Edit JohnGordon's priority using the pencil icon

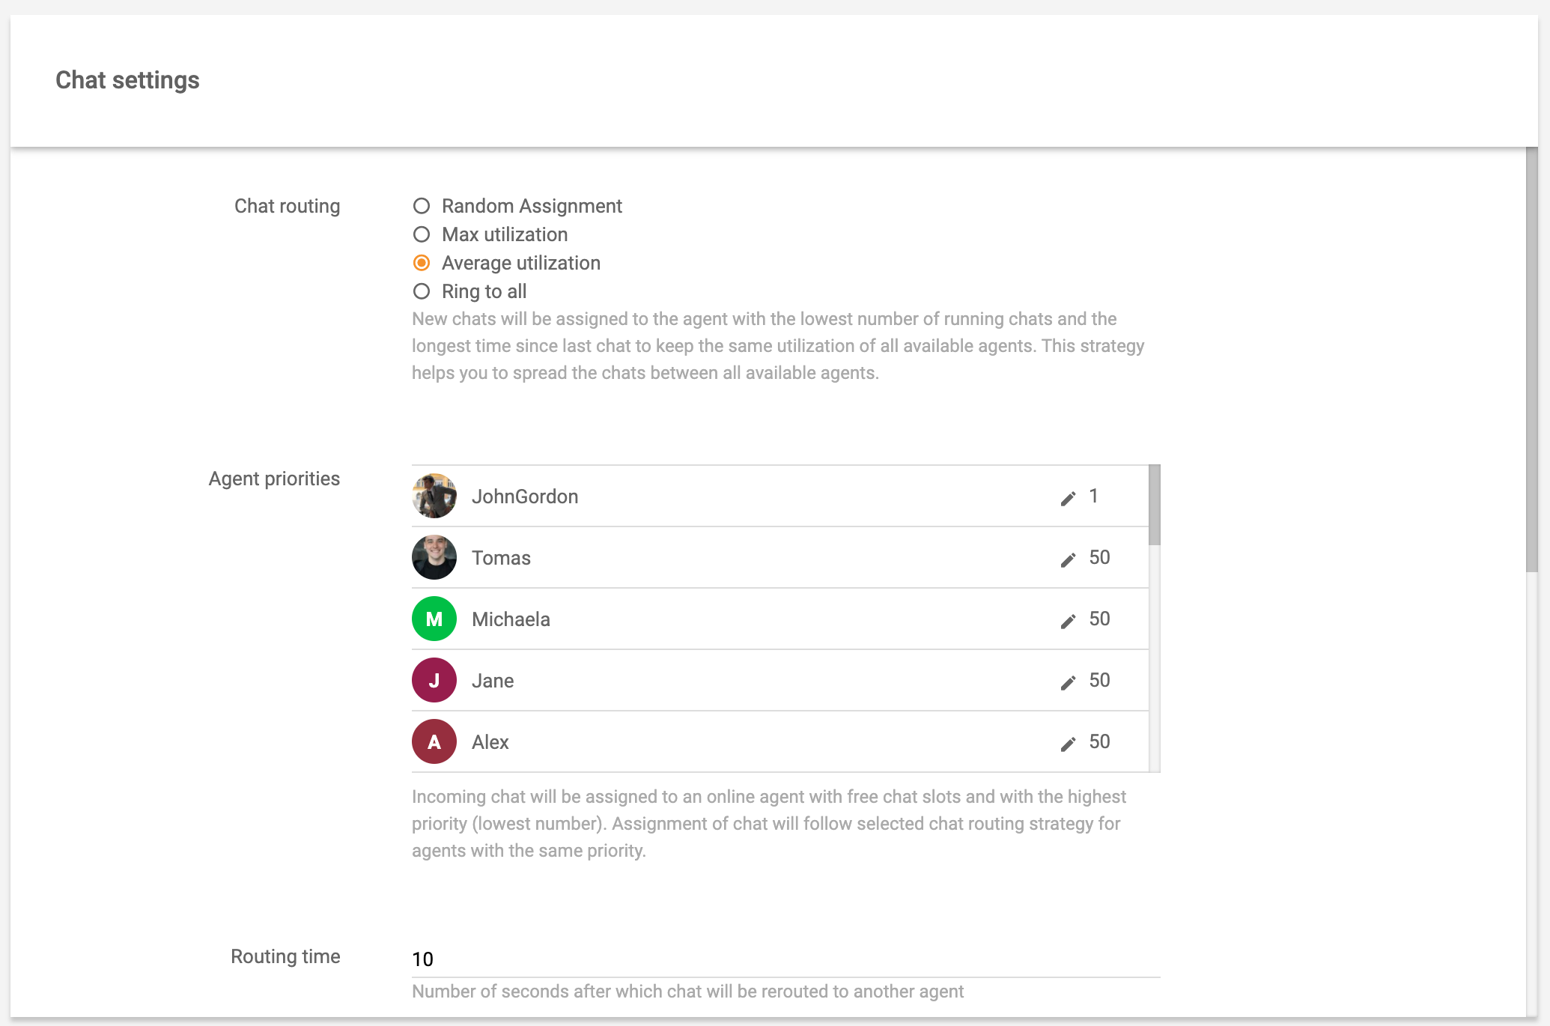coord(1068,497)
